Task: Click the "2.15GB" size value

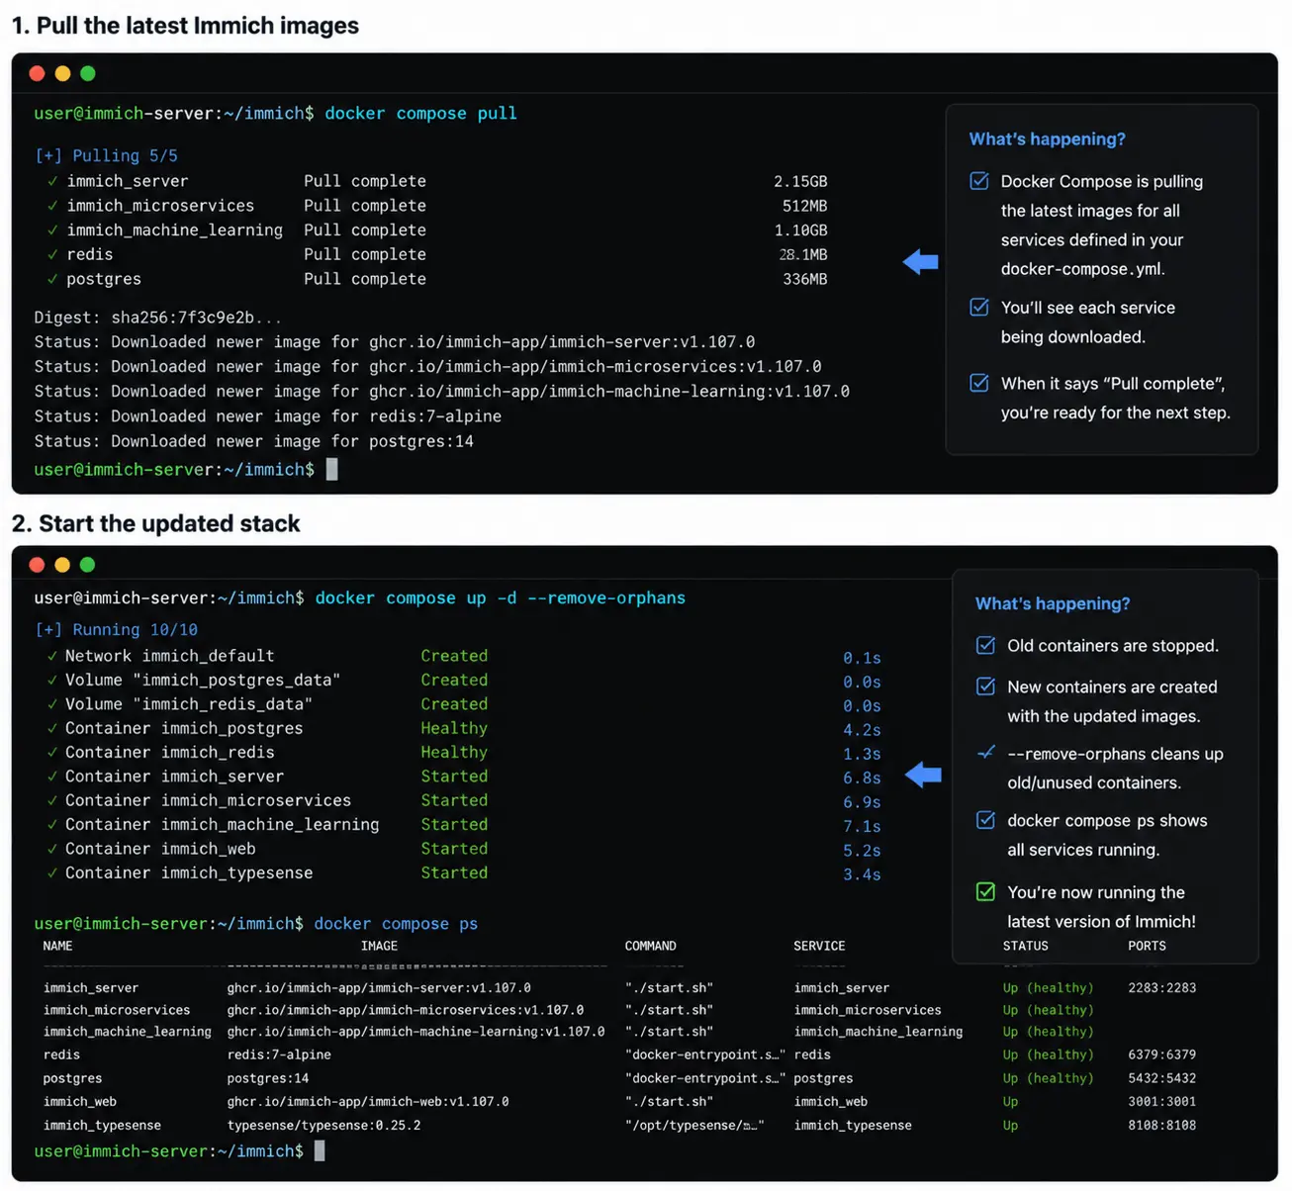Action: coord(800,182)
